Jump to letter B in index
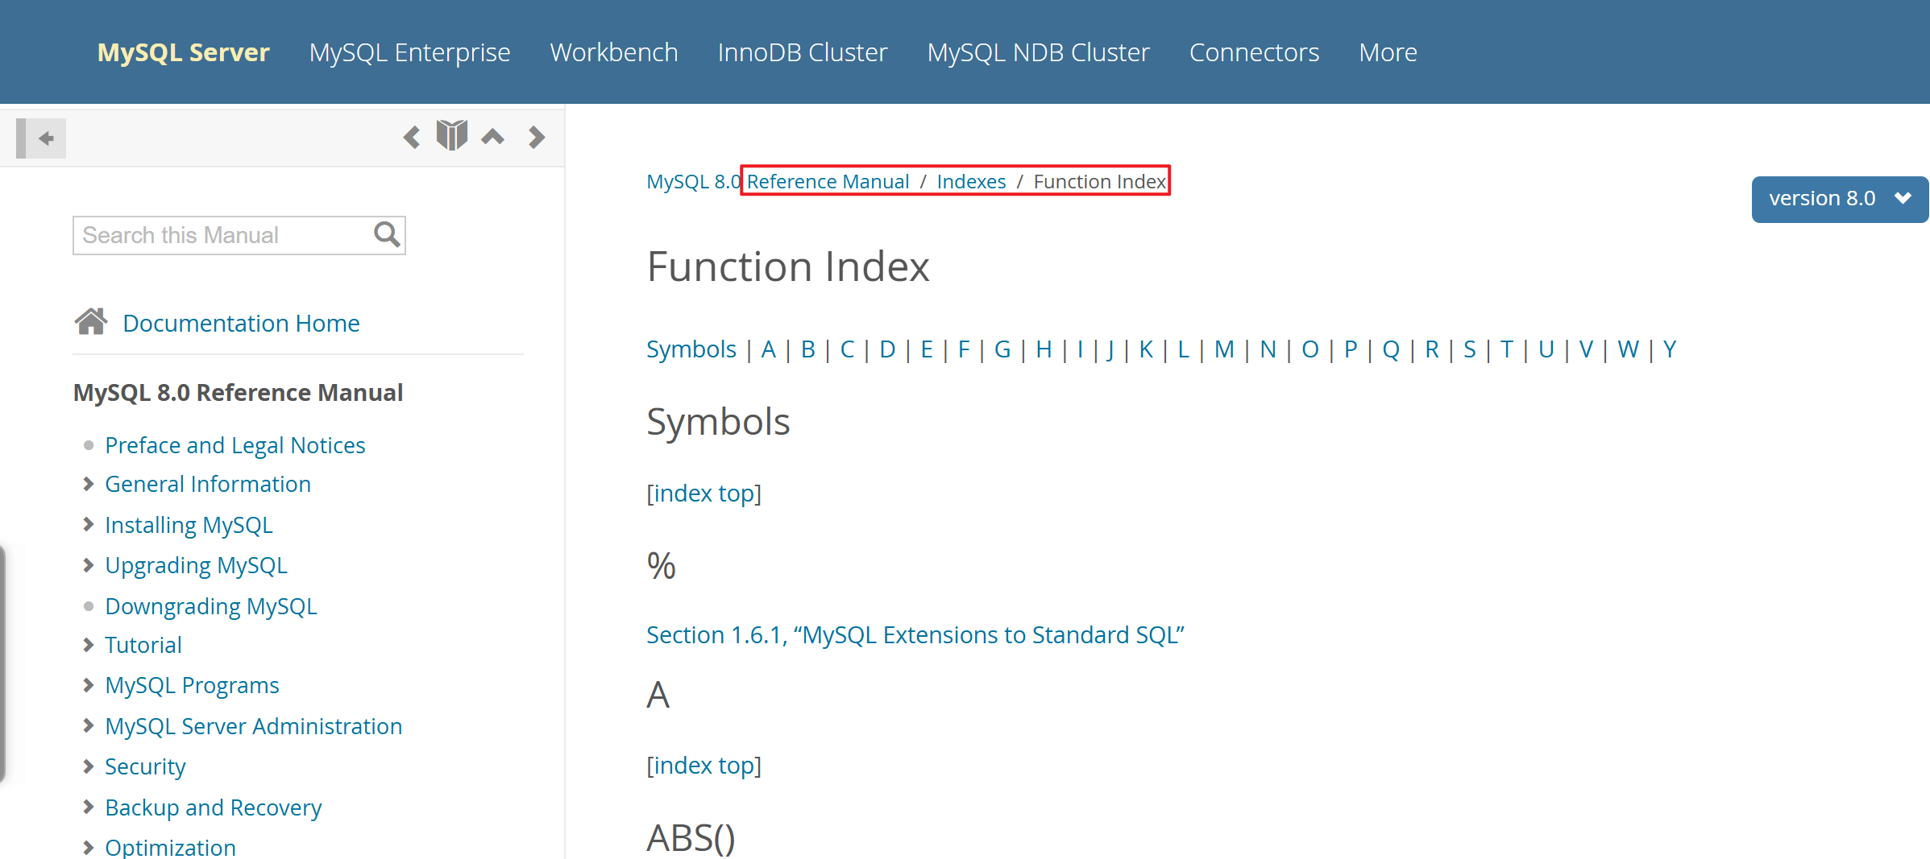This screenshot has height=859, width=1930. [x=808, y=349]
